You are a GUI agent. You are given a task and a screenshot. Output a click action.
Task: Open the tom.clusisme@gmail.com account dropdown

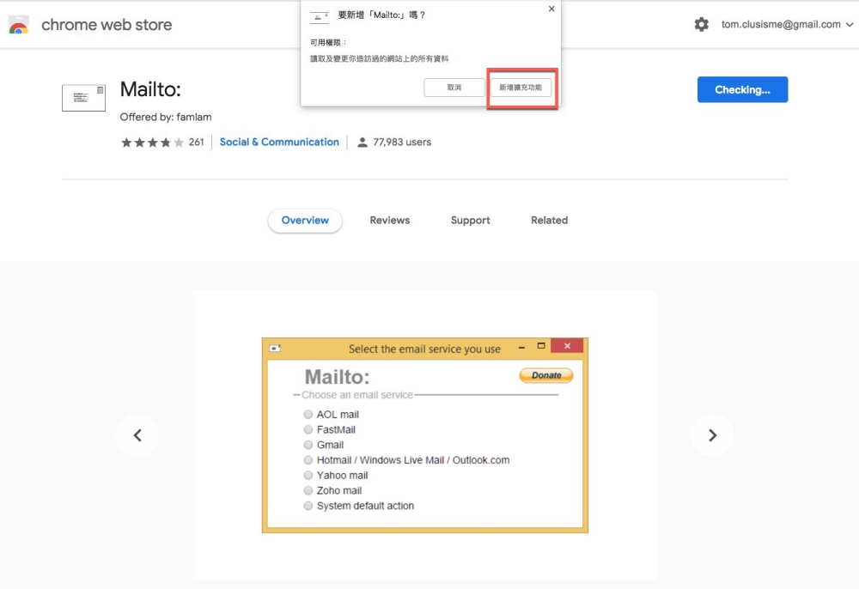coord(787,24)
